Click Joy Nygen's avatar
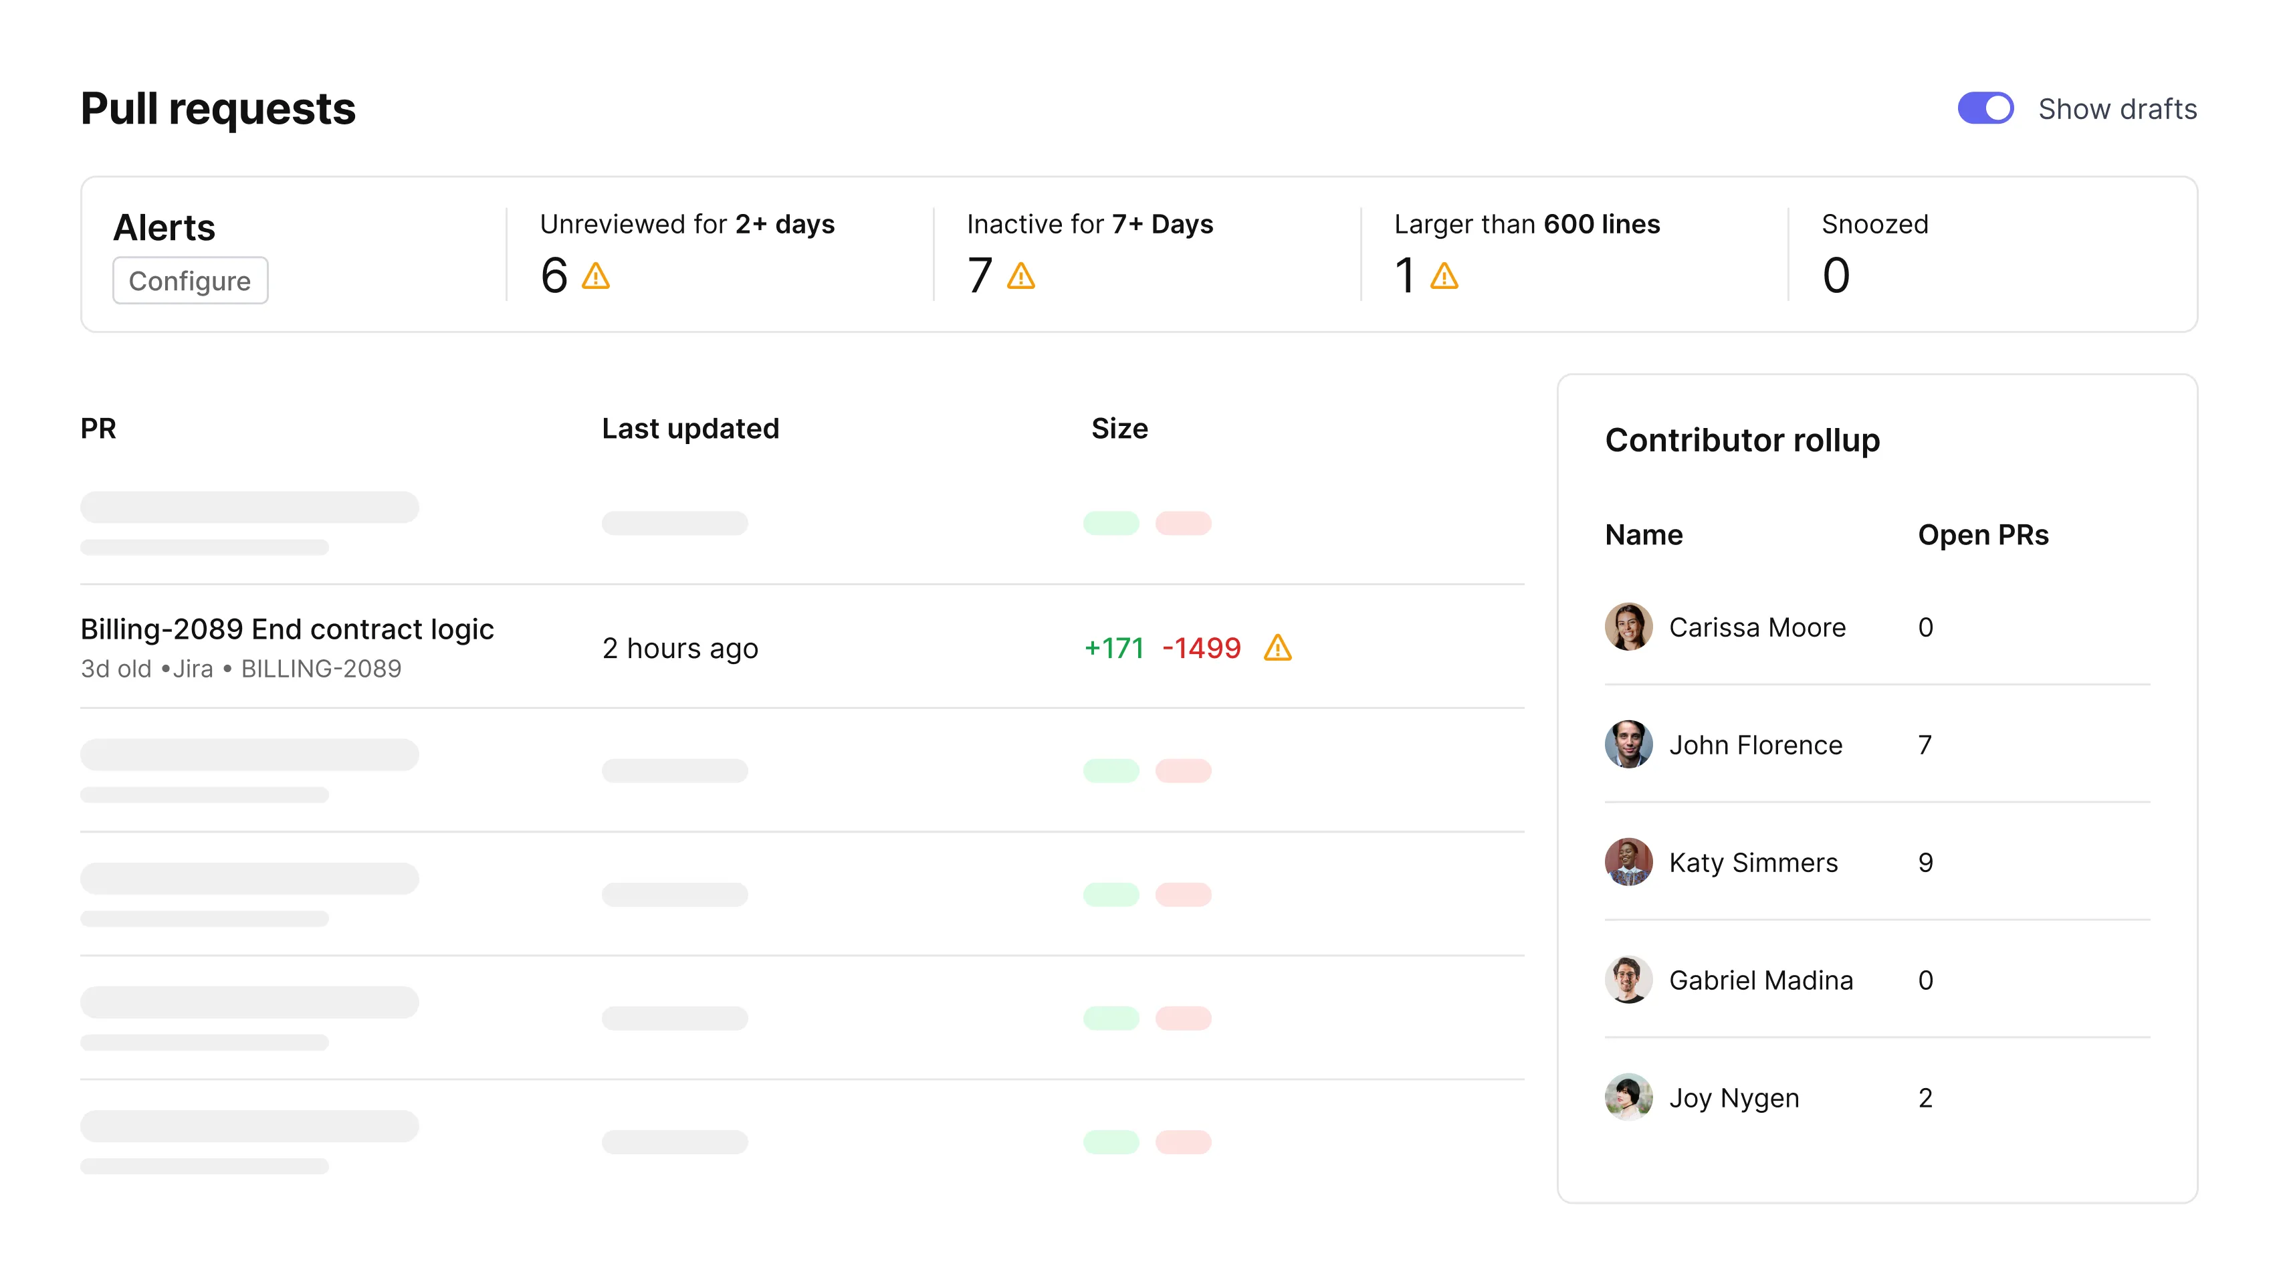Viewport: 2279px width, 1284px height. click(1628, 1098)
